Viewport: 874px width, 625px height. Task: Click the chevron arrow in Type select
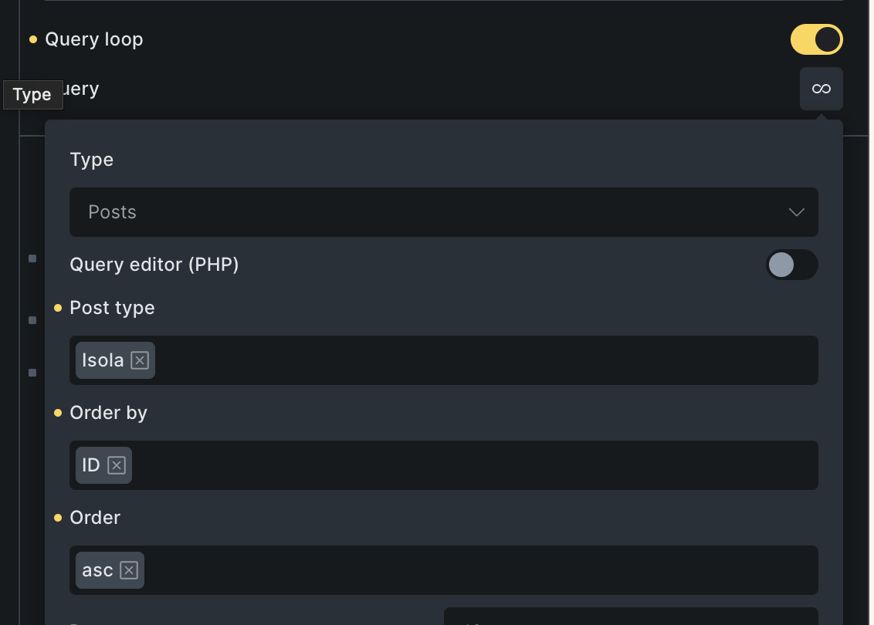pos(797,212)
